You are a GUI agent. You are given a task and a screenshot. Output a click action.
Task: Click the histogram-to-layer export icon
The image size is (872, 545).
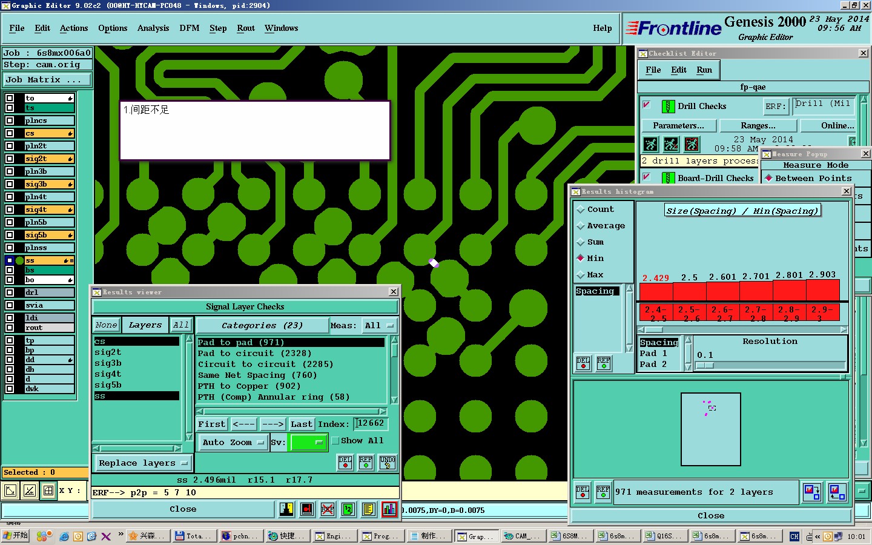coord(811,492)
